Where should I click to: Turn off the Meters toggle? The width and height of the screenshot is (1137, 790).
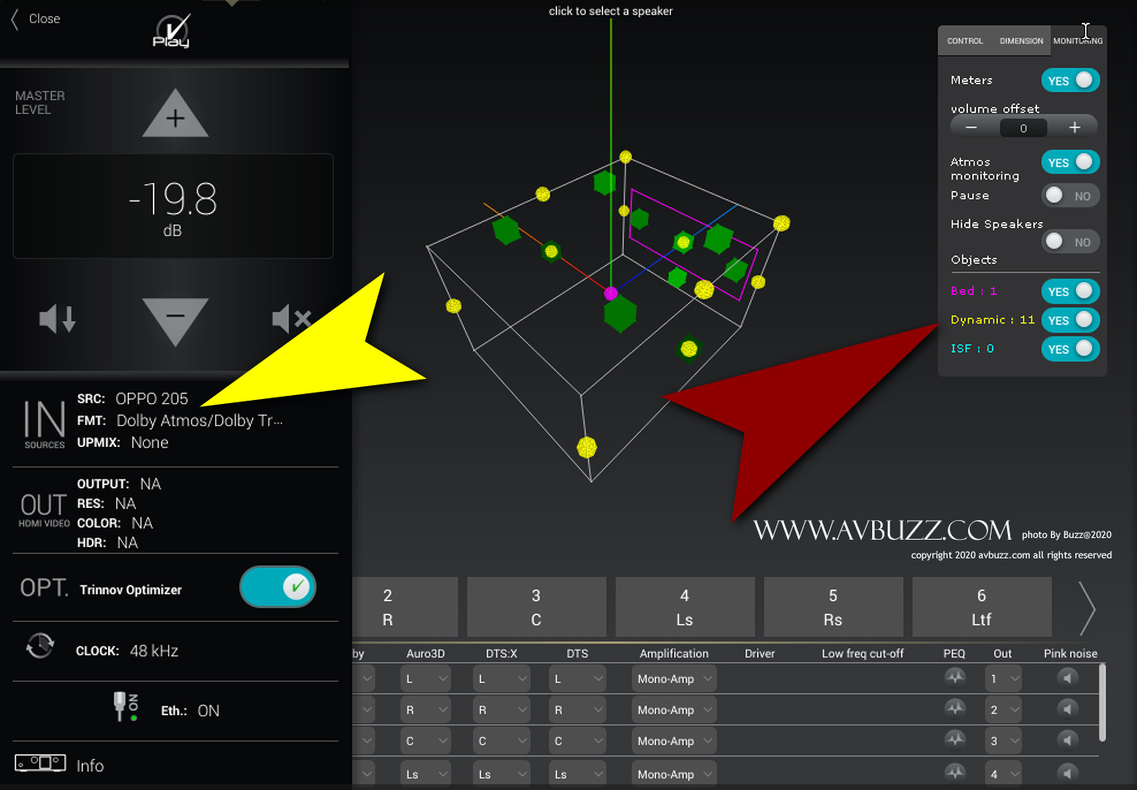pyautogui.click(x=1070, y=80)
